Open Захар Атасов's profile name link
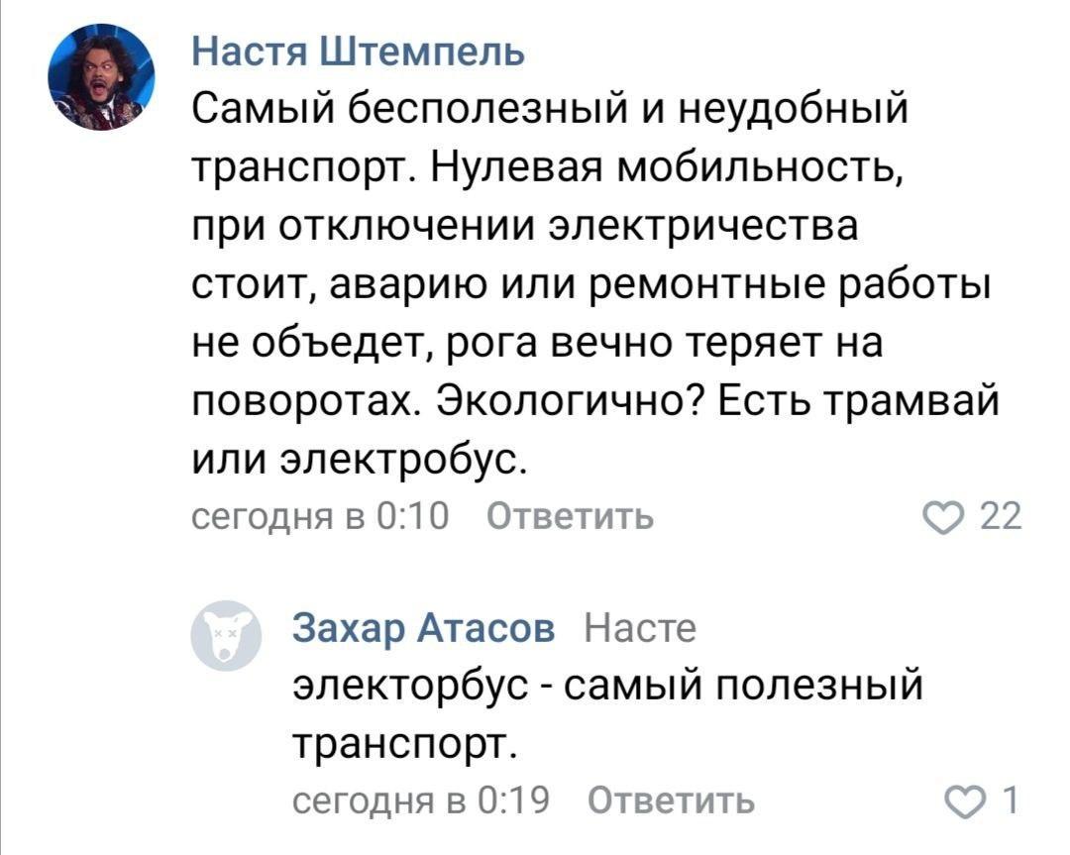 click(x=424, y=628)
